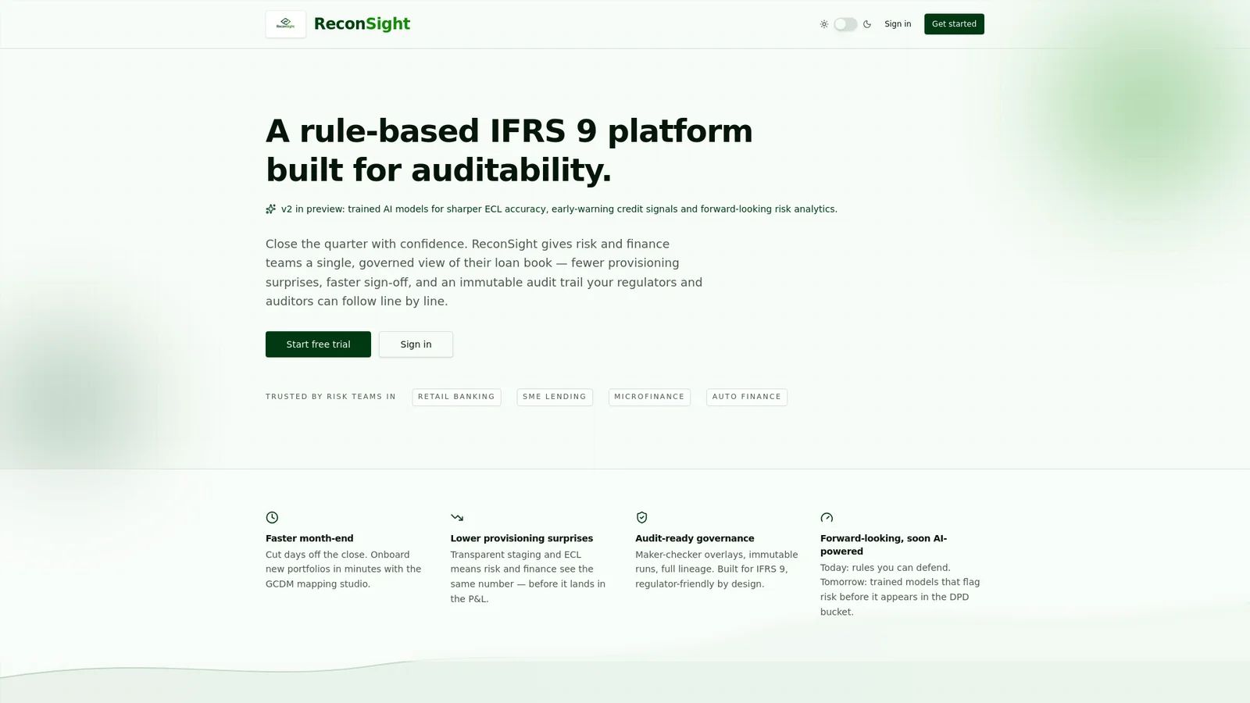This screenshot has width=1250, height=703.
Task: Click the v2 in preview announcement text
Action: [x=559, y=209]
